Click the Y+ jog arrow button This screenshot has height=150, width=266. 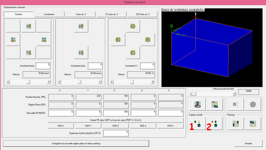29,26
